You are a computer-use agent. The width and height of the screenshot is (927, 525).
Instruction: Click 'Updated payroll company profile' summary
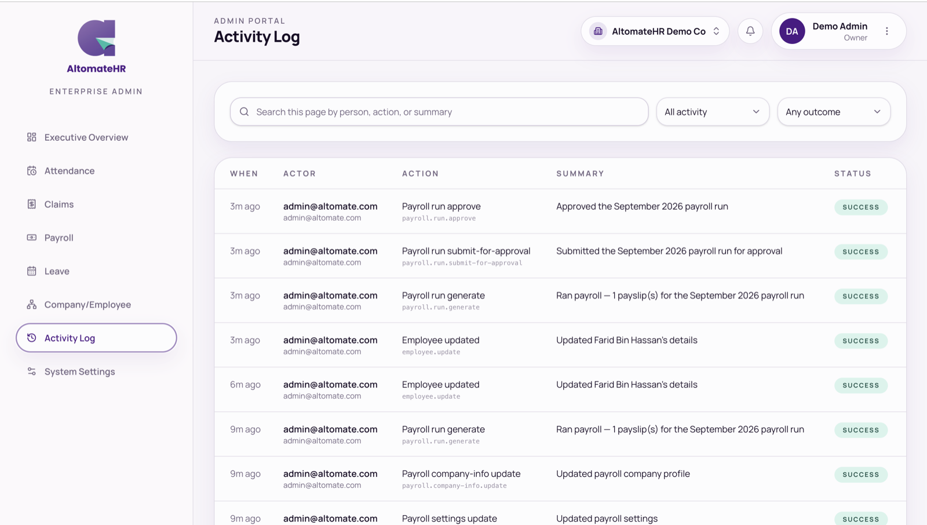click(623, 473)
